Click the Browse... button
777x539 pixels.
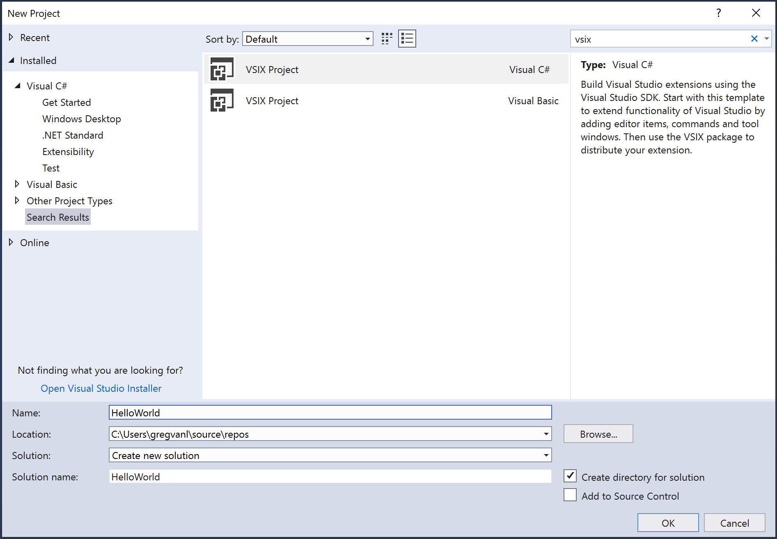pos(598,434)
